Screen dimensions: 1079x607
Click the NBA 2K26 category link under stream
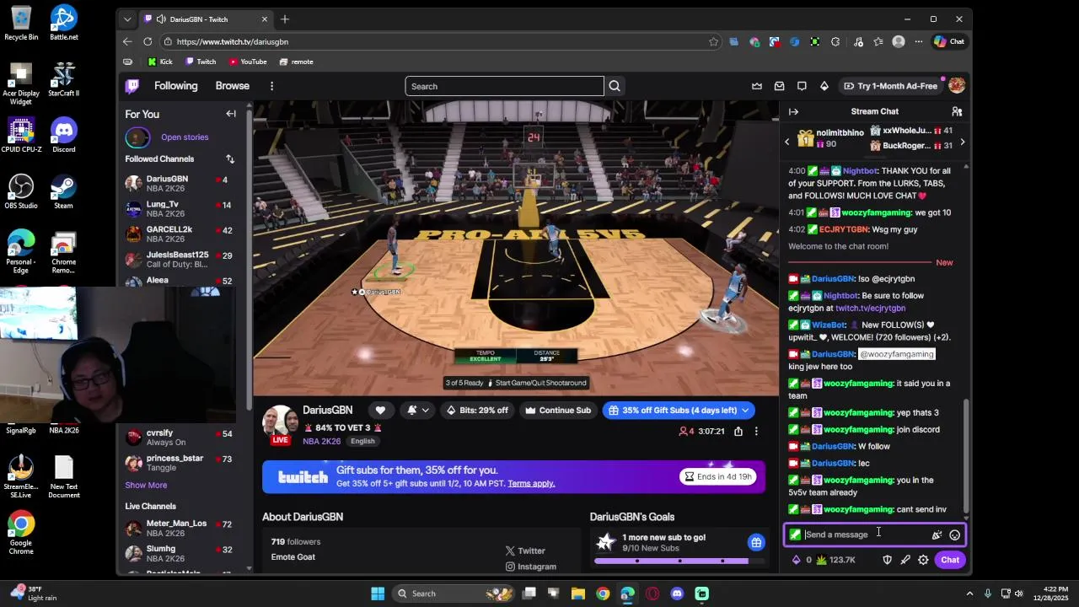(321, 441)
